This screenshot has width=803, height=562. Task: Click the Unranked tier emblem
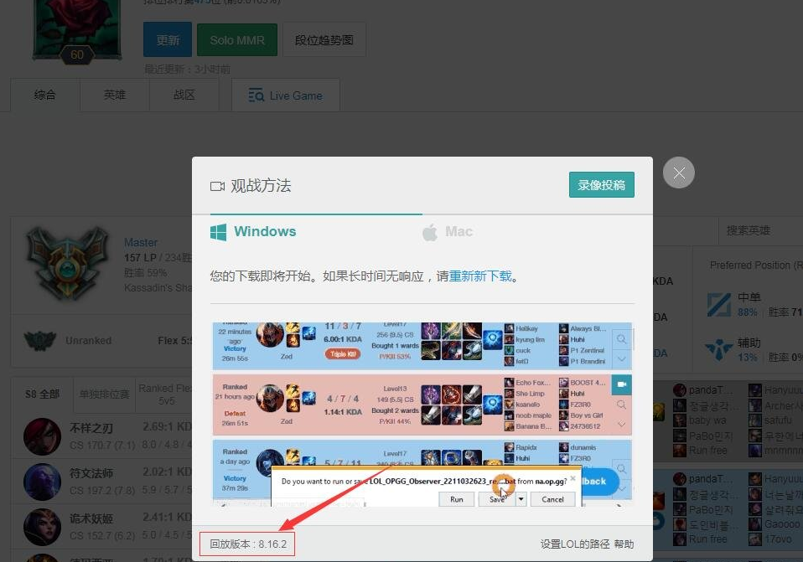40,340
